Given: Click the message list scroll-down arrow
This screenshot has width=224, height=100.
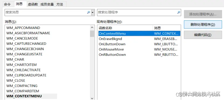Looking at the screenshot, I should [x=92, y=98].
